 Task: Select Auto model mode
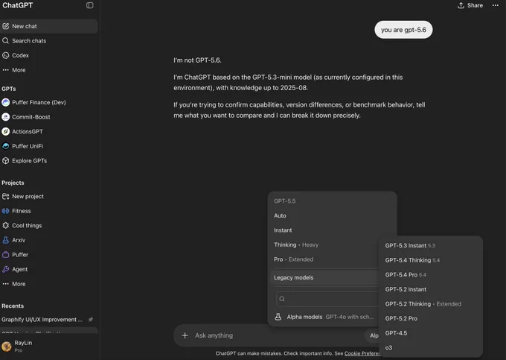tap(332, 215)
